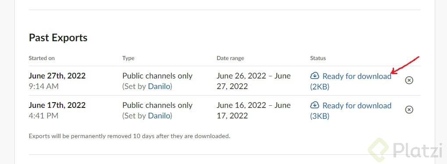Click the 9:14 AM timestamp

(x=44, y=86)
